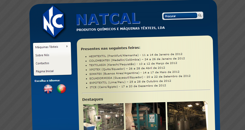Click the HEIMTEXTIL (Frankfurt/Alemanha) entry
This screenshot has width=245, height=130.
click(136, 55)
